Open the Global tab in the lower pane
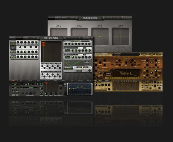The width and height of the screenshot is (173, 142). pyautogui.click(x=13, y=81)
